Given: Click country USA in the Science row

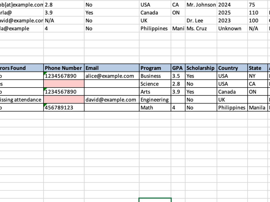Looking at the screenshot, I should coord(232,84).
